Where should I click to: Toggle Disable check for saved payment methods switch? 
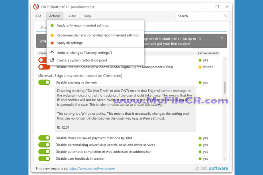pyautogui.click(x=44, y=138)
